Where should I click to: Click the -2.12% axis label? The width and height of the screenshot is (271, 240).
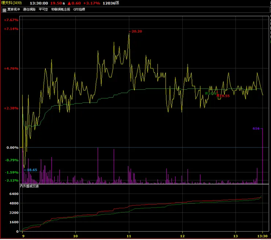tap(12, 180)
